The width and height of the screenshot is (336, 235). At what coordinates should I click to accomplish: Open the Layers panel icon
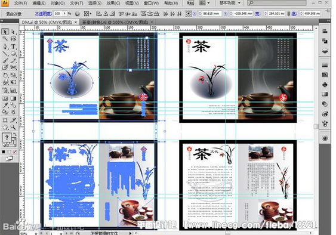pyautogui.click(x=325, y=51)
